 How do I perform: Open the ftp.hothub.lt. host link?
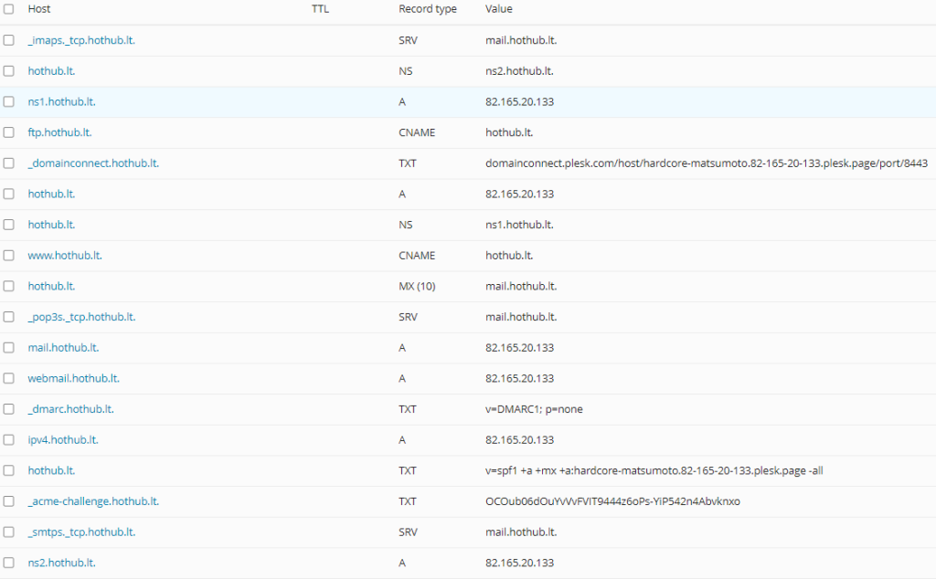(59, 132)
